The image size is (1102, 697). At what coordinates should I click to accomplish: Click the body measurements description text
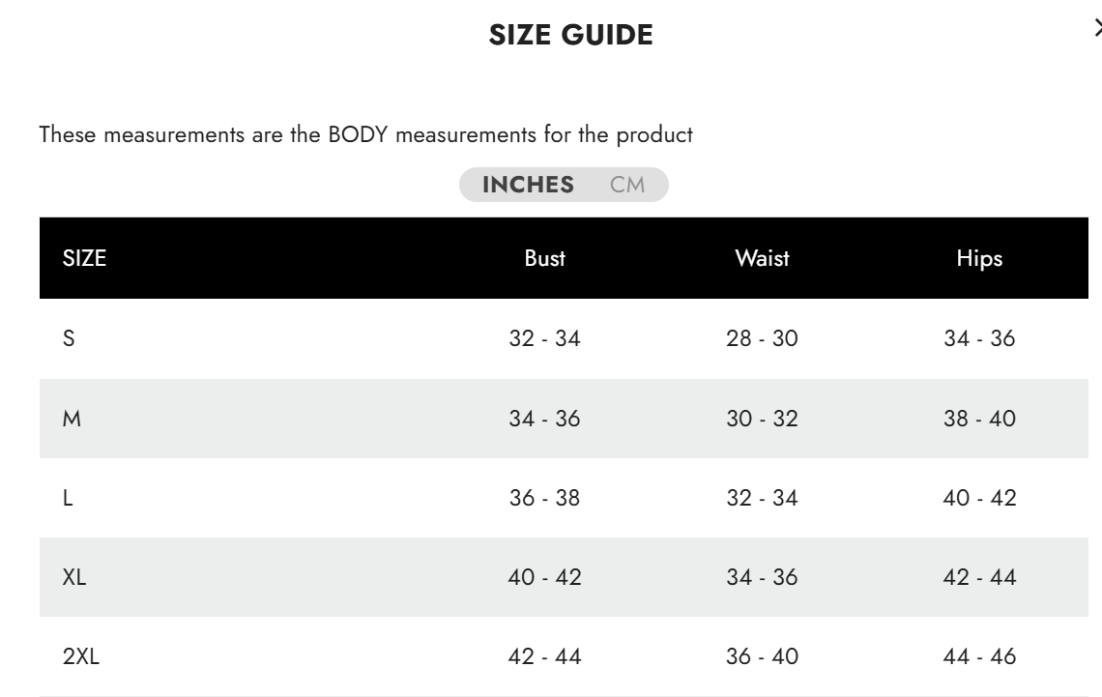tap(366, 134)
